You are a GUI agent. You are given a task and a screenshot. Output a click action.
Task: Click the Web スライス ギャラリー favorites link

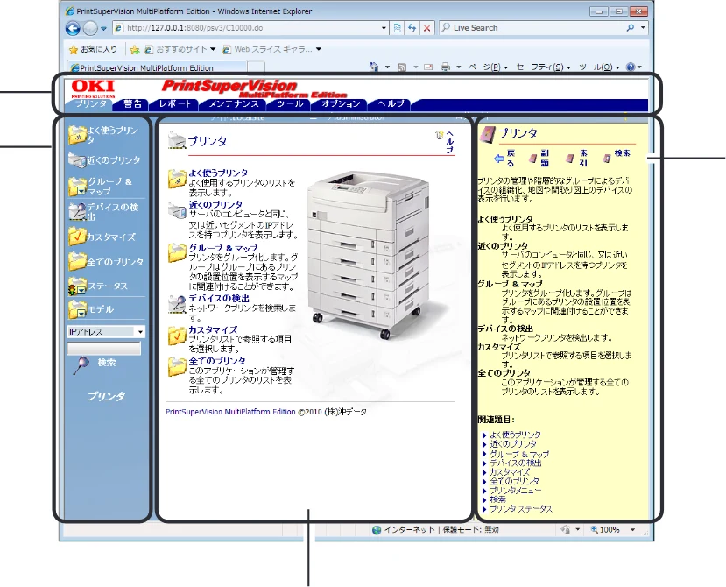tap(272, 49)
